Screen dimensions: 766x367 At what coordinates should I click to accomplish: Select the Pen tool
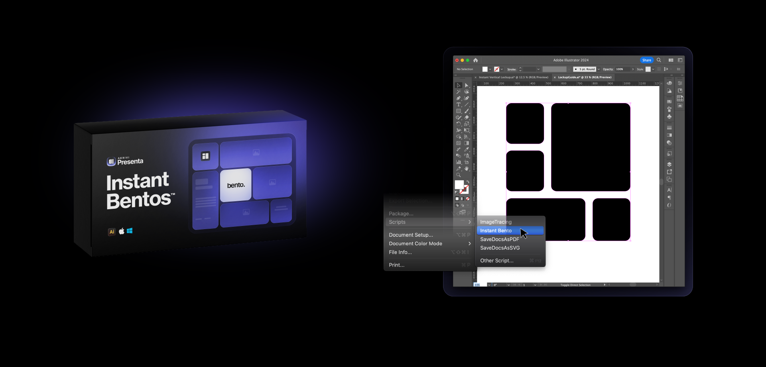(x=459, y=98)
